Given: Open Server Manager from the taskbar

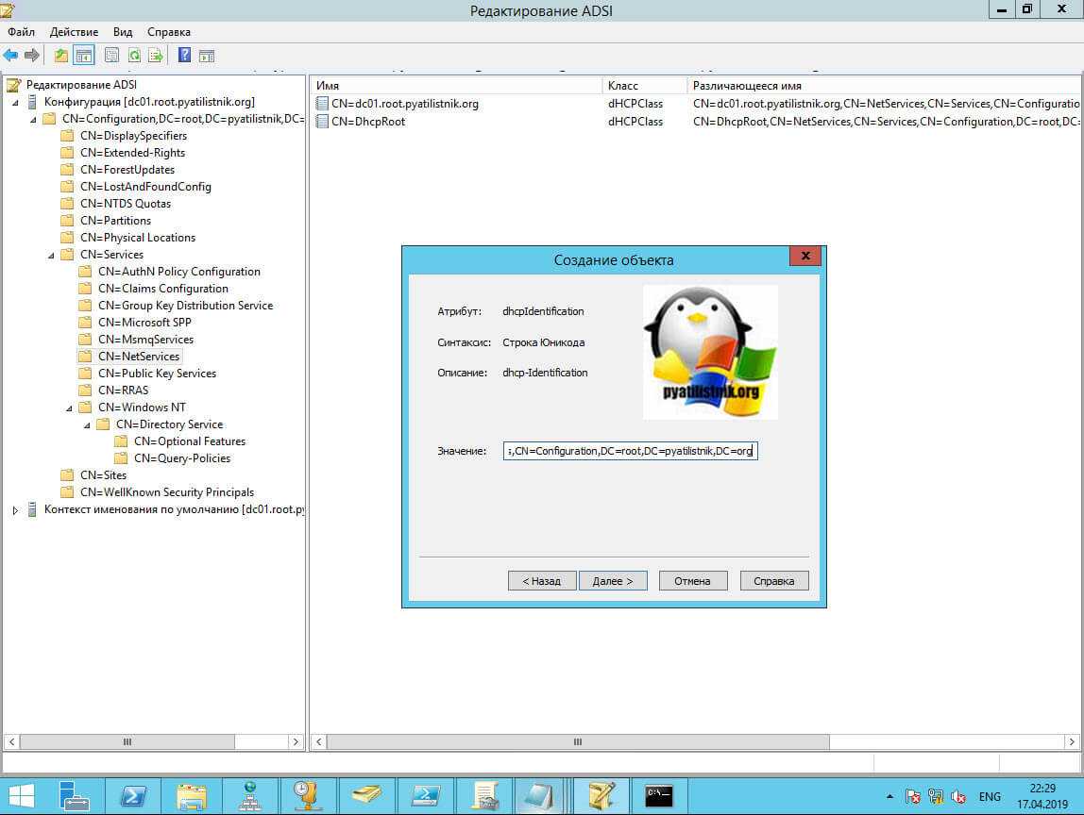Looking at the screenshot, I should (74, 795).
